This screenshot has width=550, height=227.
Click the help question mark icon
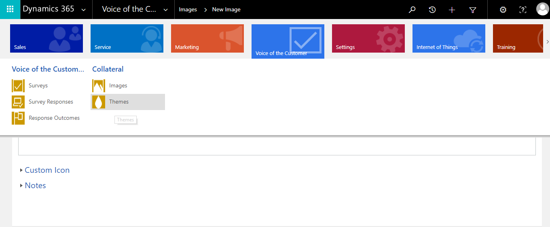tap(523, 10)
